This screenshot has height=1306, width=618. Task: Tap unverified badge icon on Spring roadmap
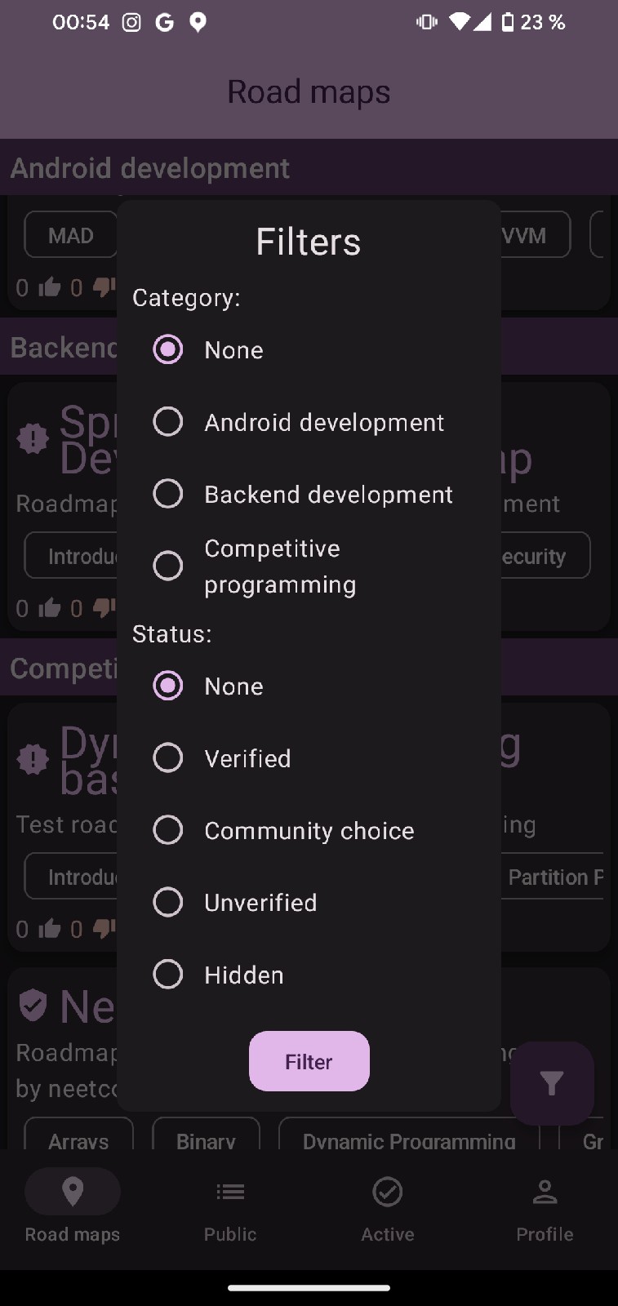(33, 438)
